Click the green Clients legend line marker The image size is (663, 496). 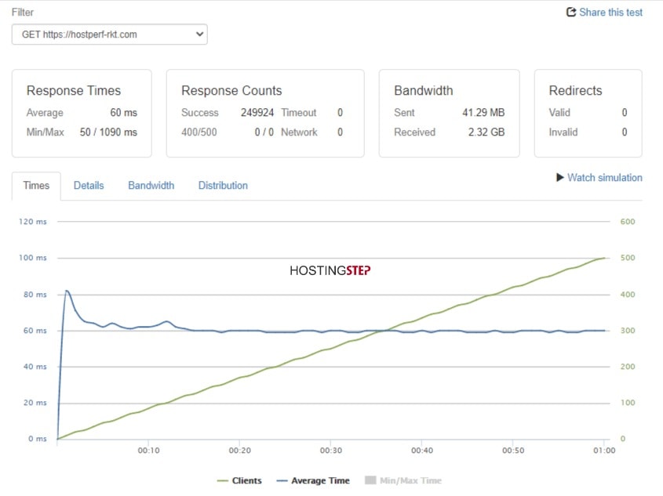pos(222,481)
